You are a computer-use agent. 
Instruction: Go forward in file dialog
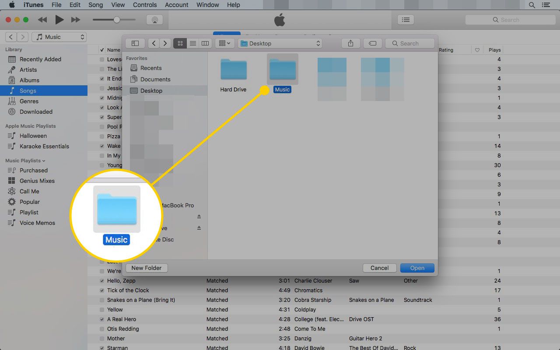point(165,43)
